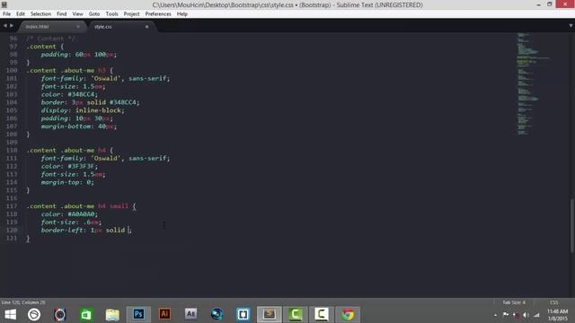Image resolution: width=575 pixels, height=323 pixels.
Task: Open the tab list dropdown arrow
Action: 571,26
